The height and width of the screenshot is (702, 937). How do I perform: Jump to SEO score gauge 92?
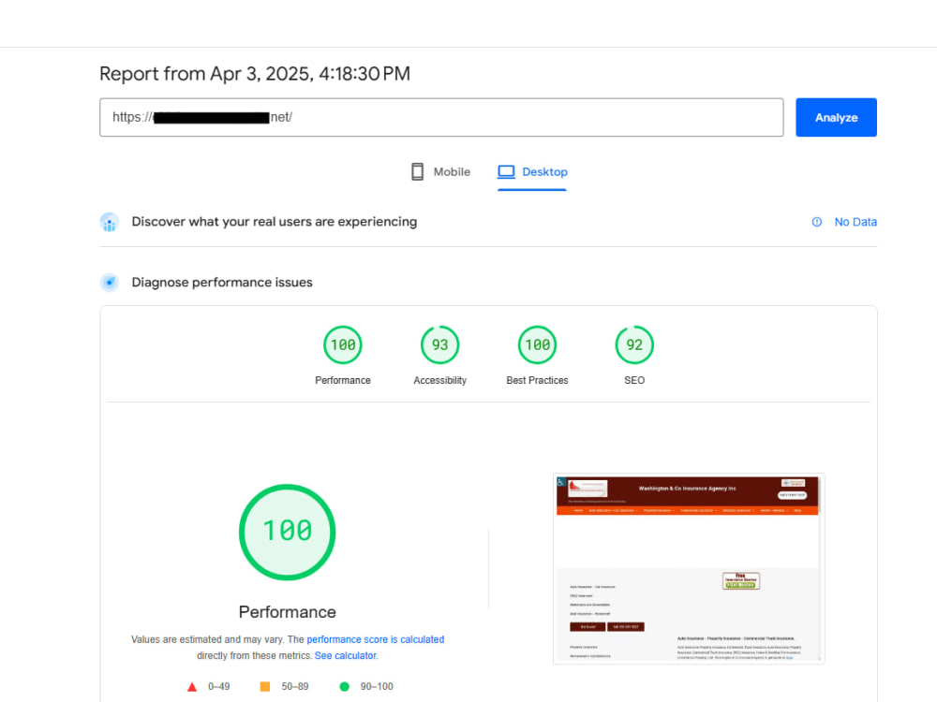click(x=634, y=345)
